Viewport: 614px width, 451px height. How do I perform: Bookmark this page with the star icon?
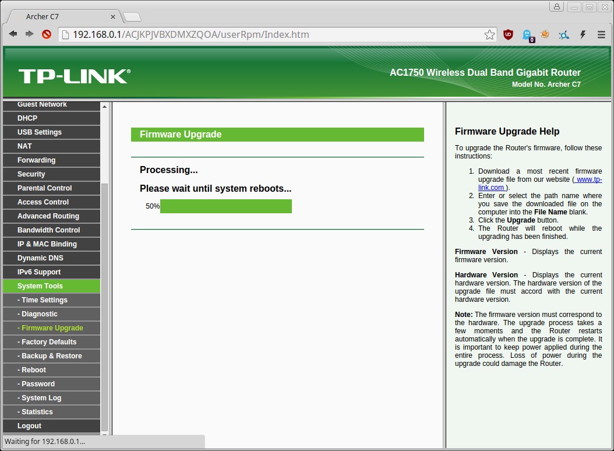[489, 34]
